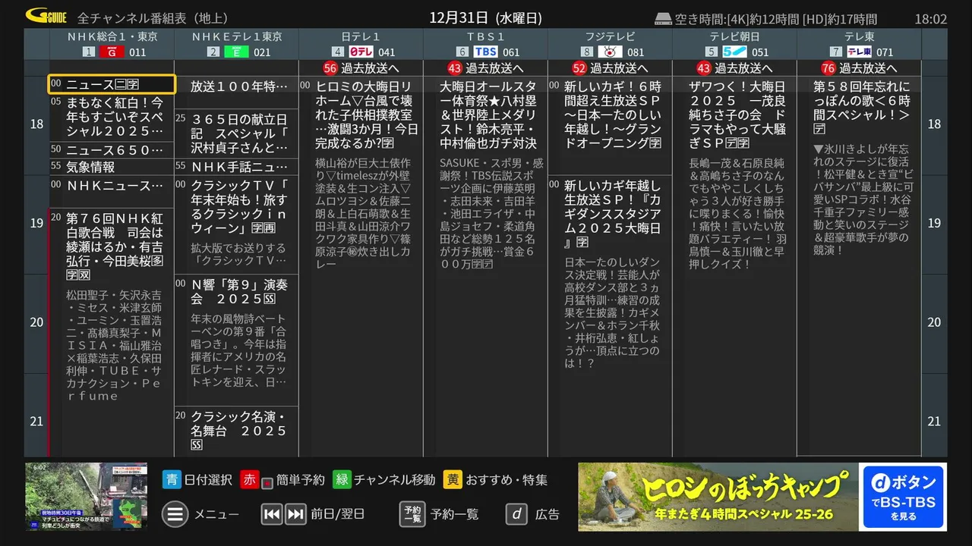
Task: Select the highlighted ニュース program at 18:00
Action: [112, 84]
